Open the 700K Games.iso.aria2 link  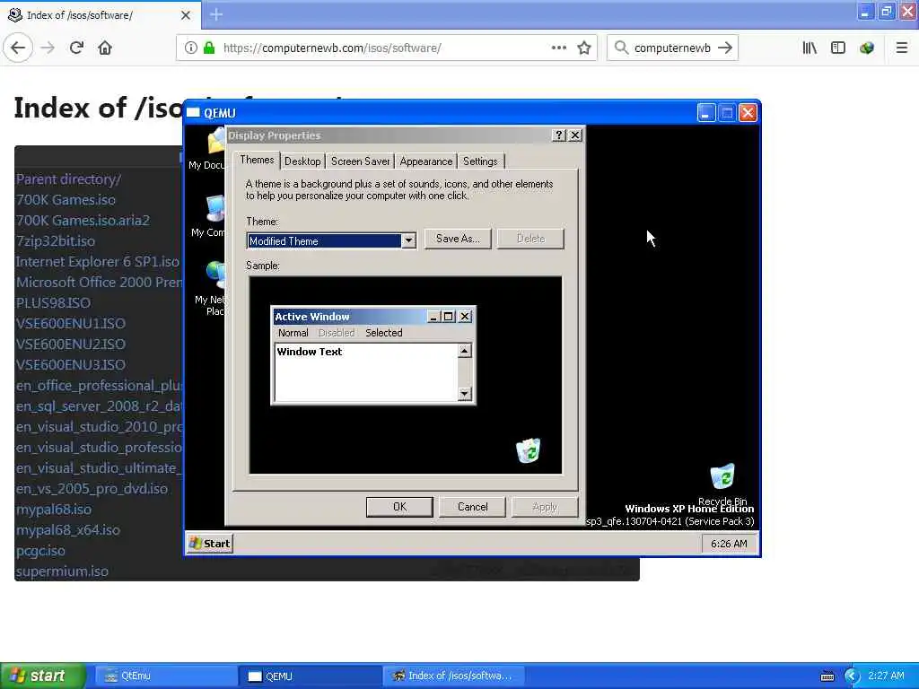pyautogui.click(x=83, y=221)
